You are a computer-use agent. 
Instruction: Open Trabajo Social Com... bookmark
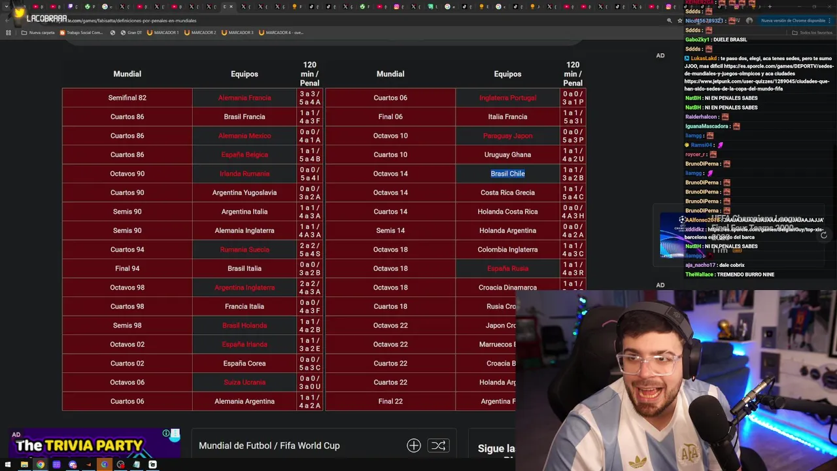[x=81, y=32]
